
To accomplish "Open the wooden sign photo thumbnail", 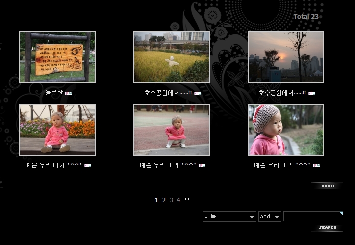I will click(x=57, y=57).
